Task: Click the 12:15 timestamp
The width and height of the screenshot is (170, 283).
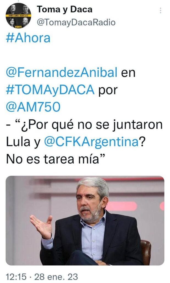Action: point(16,277)
